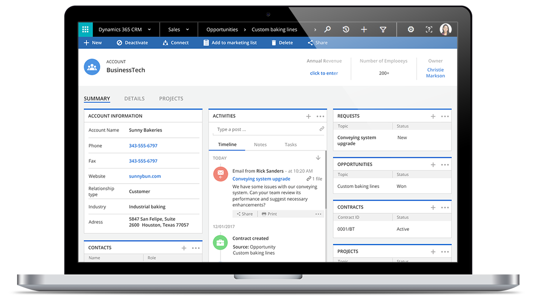Select the Timeline tab
The image size is (537, 302).
(227, 144)
